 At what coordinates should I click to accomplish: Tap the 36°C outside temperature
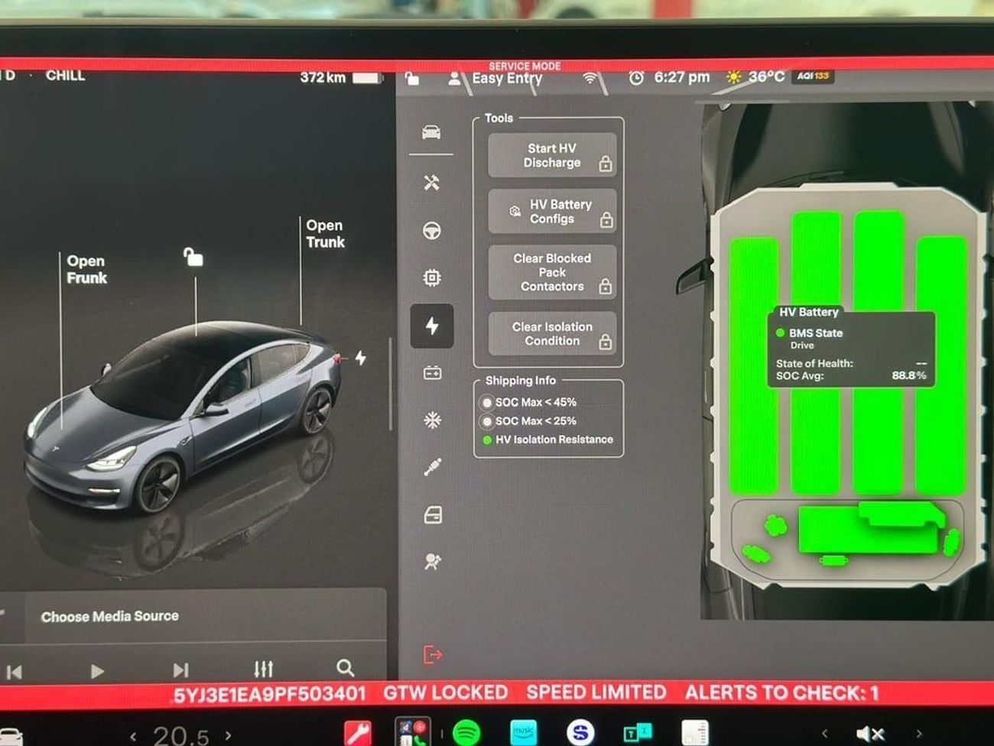pyautogui.click(x=766, y=76)
